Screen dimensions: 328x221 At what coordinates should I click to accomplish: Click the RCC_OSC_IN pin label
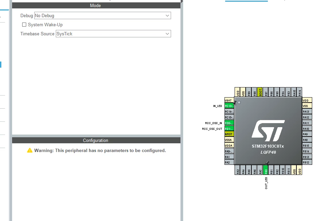pyautogui.click(x=214, y=123)
